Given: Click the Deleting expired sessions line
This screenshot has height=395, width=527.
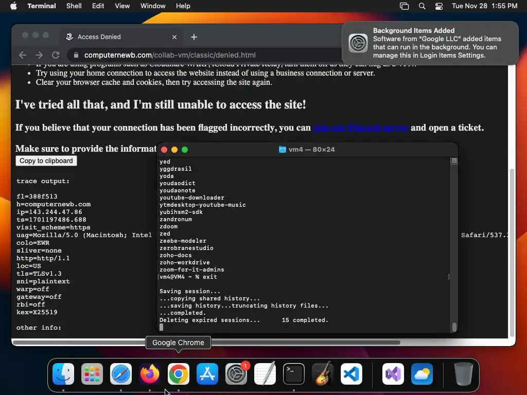Looking at the screenshot, I should pyautogui.click(x=243, y=320).
